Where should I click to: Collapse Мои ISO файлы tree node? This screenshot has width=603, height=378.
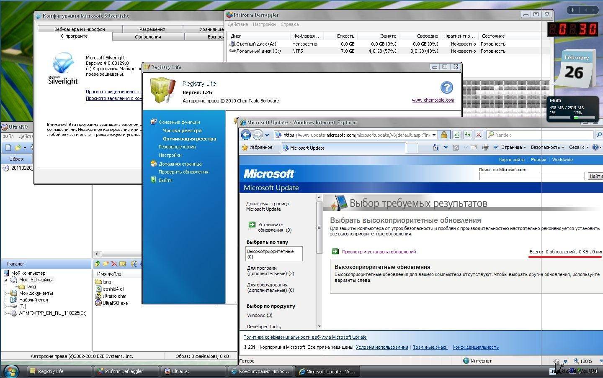point(6,280)
